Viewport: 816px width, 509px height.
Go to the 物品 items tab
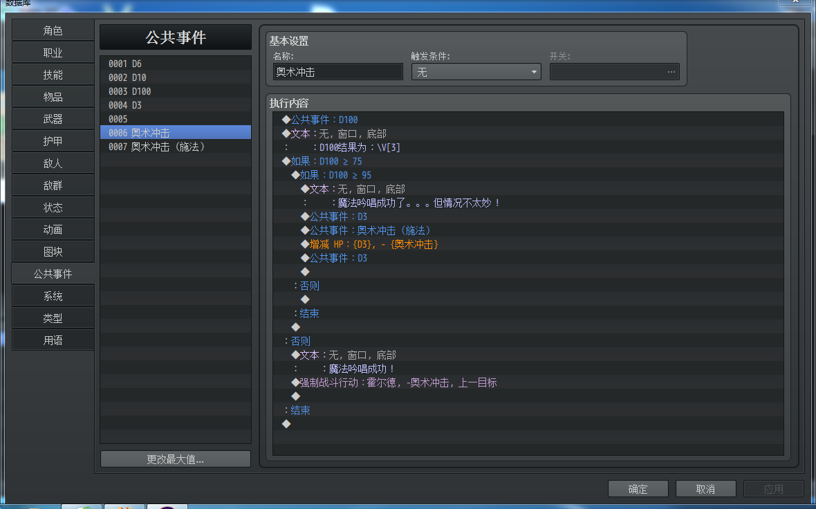[x=53, y=97]
